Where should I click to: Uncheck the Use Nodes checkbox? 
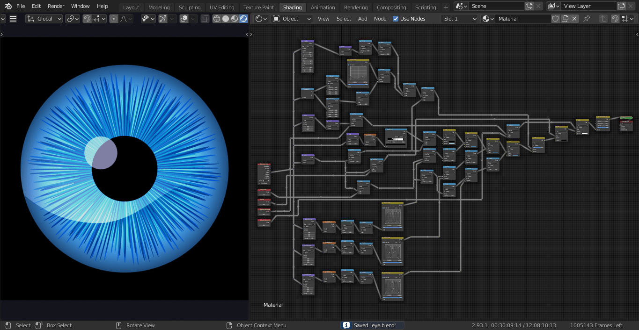[x=396, y=18]
